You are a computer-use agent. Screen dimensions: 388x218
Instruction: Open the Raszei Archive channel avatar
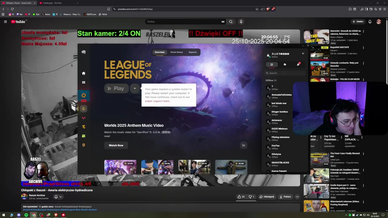[x=24, y=197]
